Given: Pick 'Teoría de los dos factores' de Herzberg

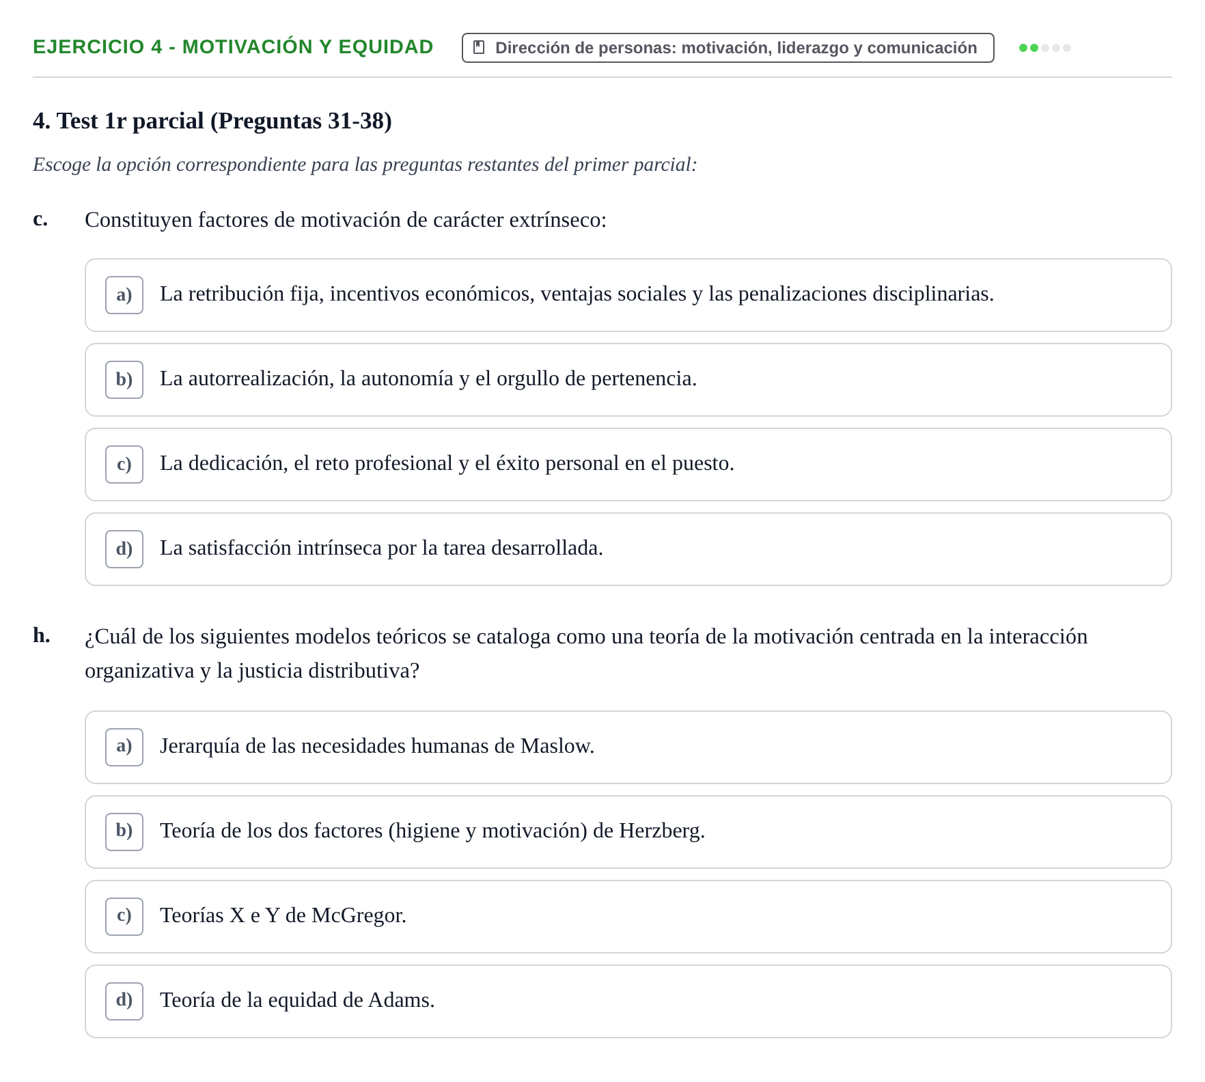Looking at the screenshot, I should point(628,832).
